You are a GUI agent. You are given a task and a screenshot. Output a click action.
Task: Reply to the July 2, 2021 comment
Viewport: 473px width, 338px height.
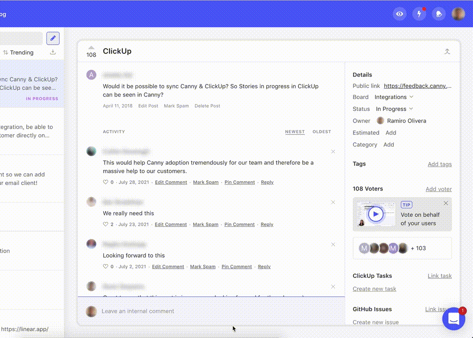click(x=264, y=267)
